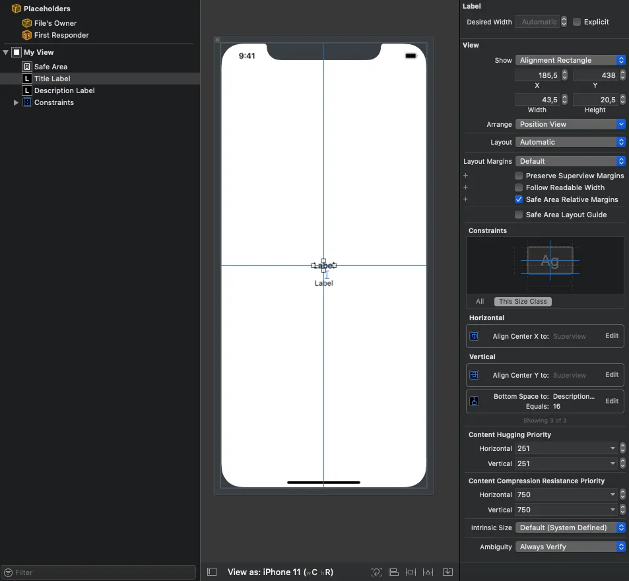The height and width of the screenshot is (581, 629).
Task: Click the Embed In icon
Action: [447, 572]
